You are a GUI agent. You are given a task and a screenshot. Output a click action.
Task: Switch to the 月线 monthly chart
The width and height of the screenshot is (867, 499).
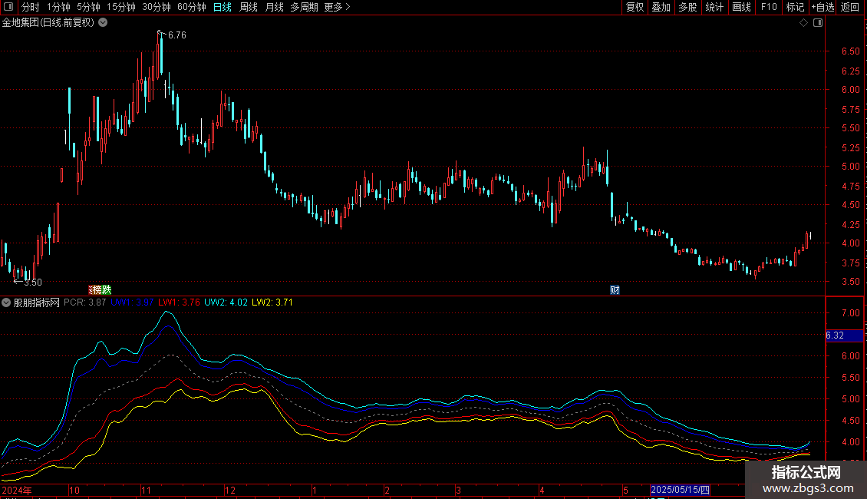(x=274, y=7)
